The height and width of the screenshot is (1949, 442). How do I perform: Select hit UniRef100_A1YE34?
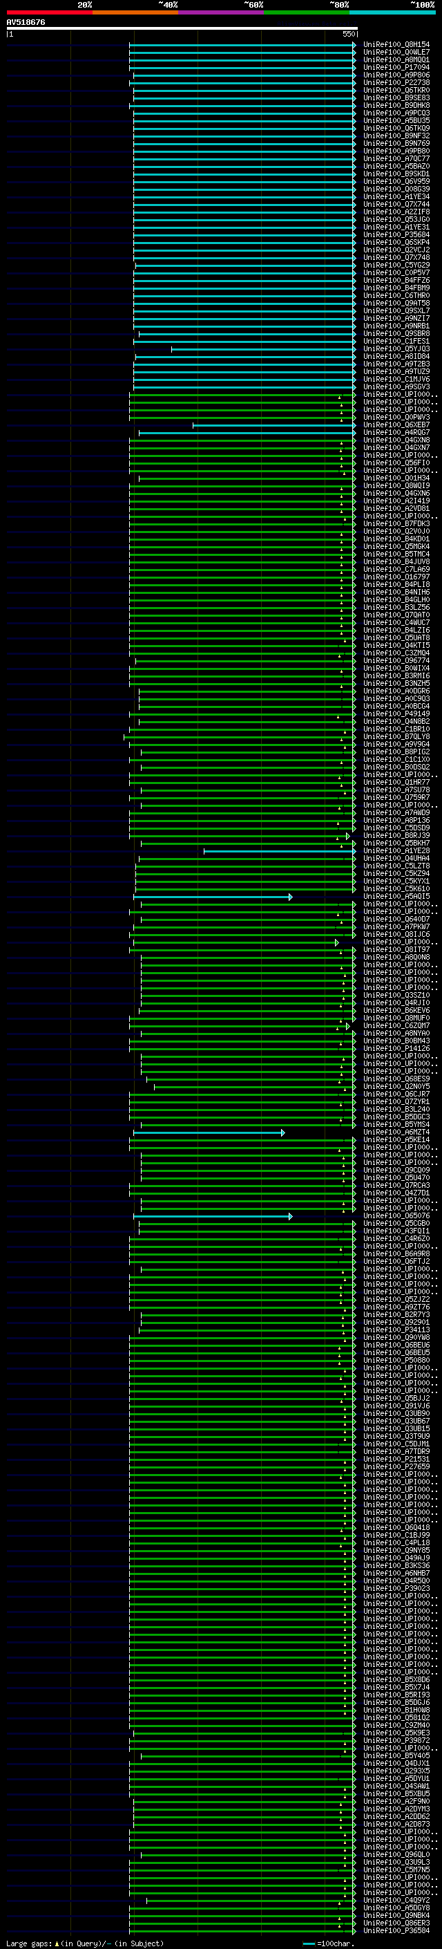coord(396,197)
